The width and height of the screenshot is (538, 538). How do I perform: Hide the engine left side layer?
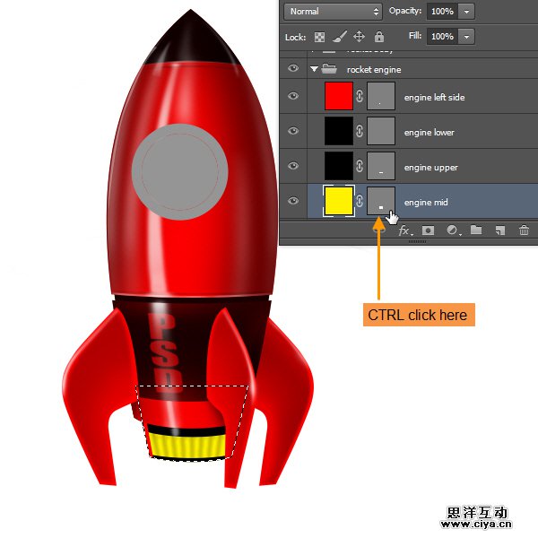(292, 96)
